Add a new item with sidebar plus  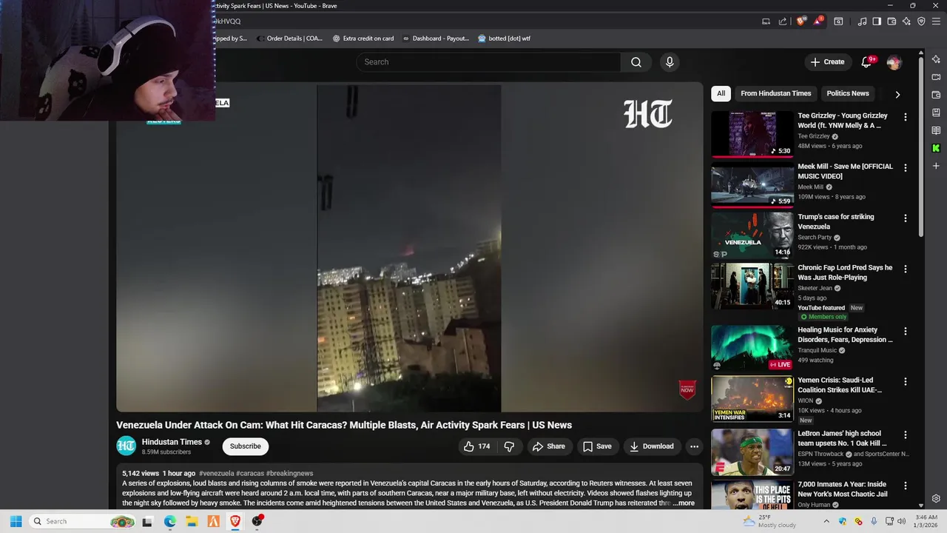pos(936,166)
